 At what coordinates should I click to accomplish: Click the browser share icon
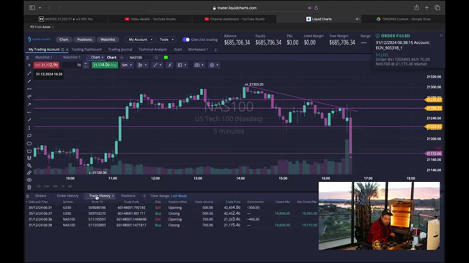[417, 8]
